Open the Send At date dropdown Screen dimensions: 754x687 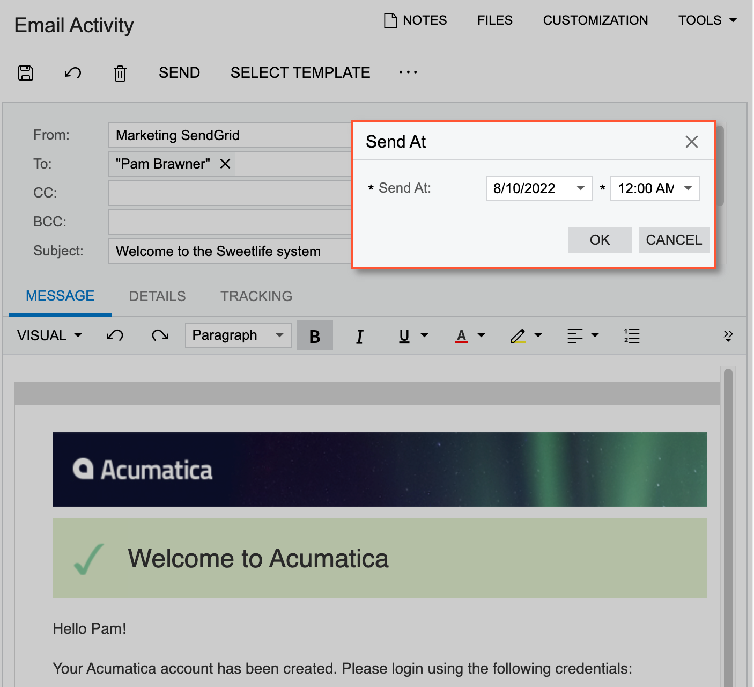pos(581,188)
